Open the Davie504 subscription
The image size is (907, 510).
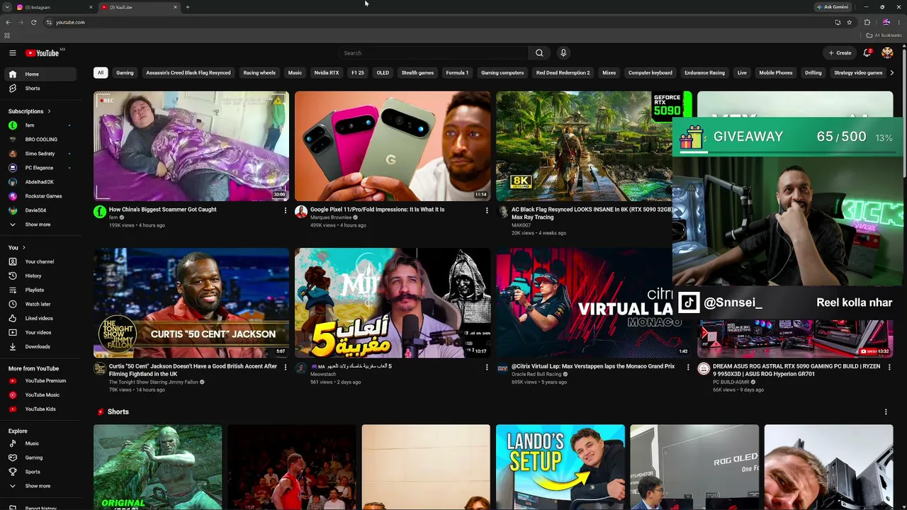pos(42,210)
